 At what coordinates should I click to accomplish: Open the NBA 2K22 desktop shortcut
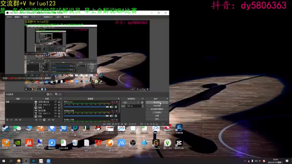(110, 130)
